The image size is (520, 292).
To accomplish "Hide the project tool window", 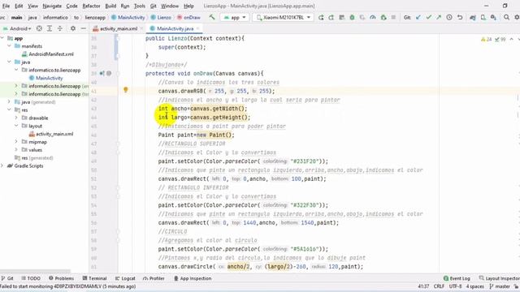I will (83, 28).
